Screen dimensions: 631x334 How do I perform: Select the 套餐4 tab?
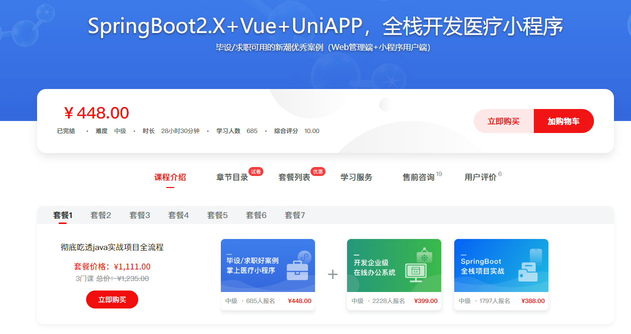coord(178,215)
